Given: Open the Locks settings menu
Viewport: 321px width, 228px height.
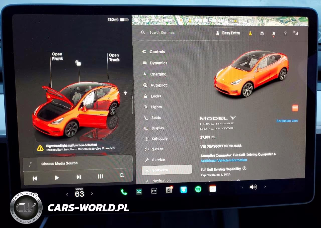Looking at the screenshot, I should click(152, 96).
